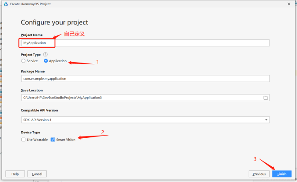
Task: Uncheck the Smart Vision checkbox
Action: point(53,140)
